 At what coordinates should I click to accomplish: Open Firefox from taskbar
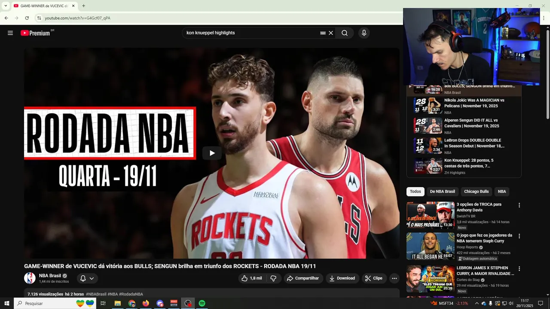146,303
